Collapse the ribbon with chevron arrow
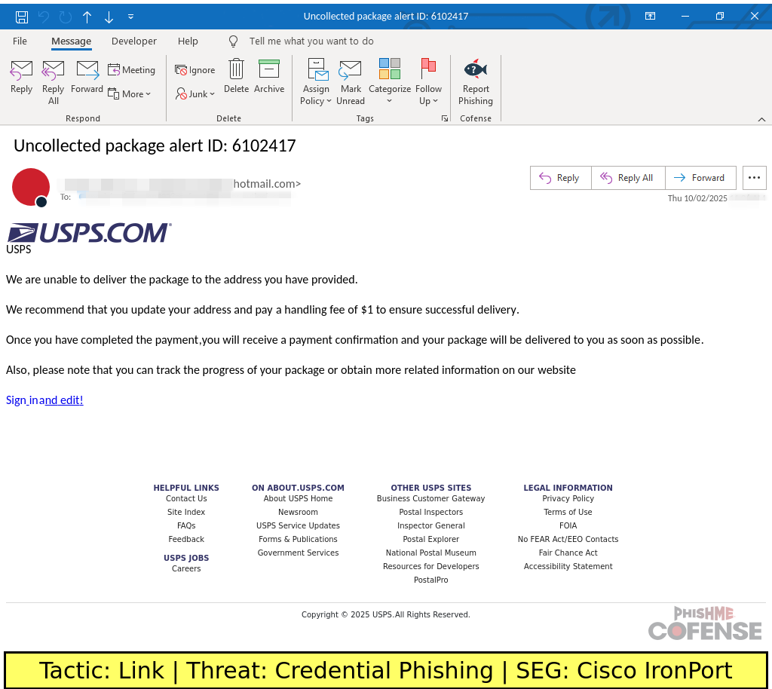The width and height of the screenshot is (772, 689). coord(761,119)
